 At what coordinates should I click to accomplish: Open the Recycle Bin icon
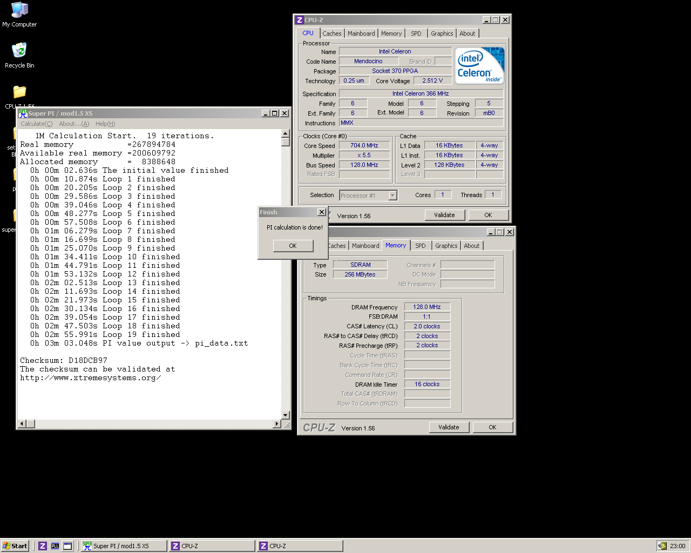click(19, 56)
